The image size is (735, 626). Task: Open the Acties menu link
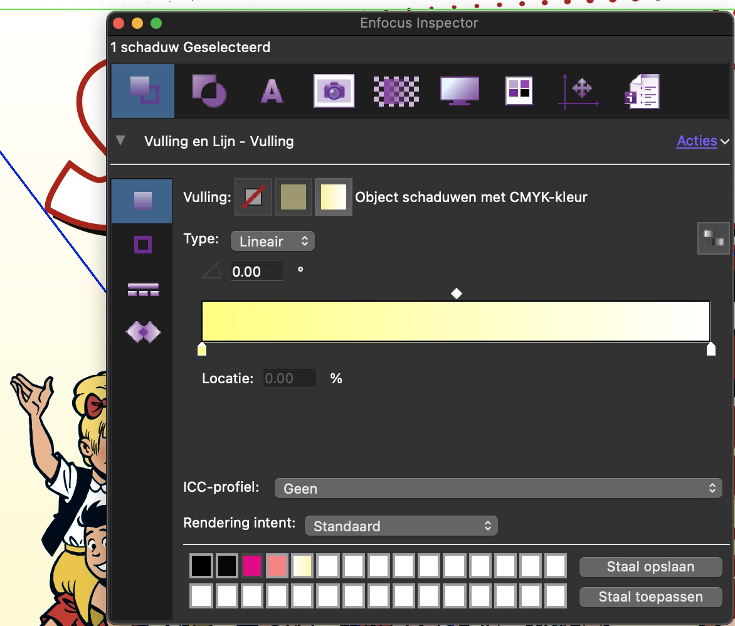[x=697, y=141]
